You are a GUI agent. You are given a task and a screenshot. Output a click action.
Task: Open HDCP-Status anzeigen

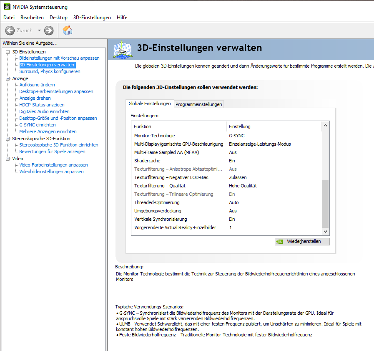(x=42, y=105)
